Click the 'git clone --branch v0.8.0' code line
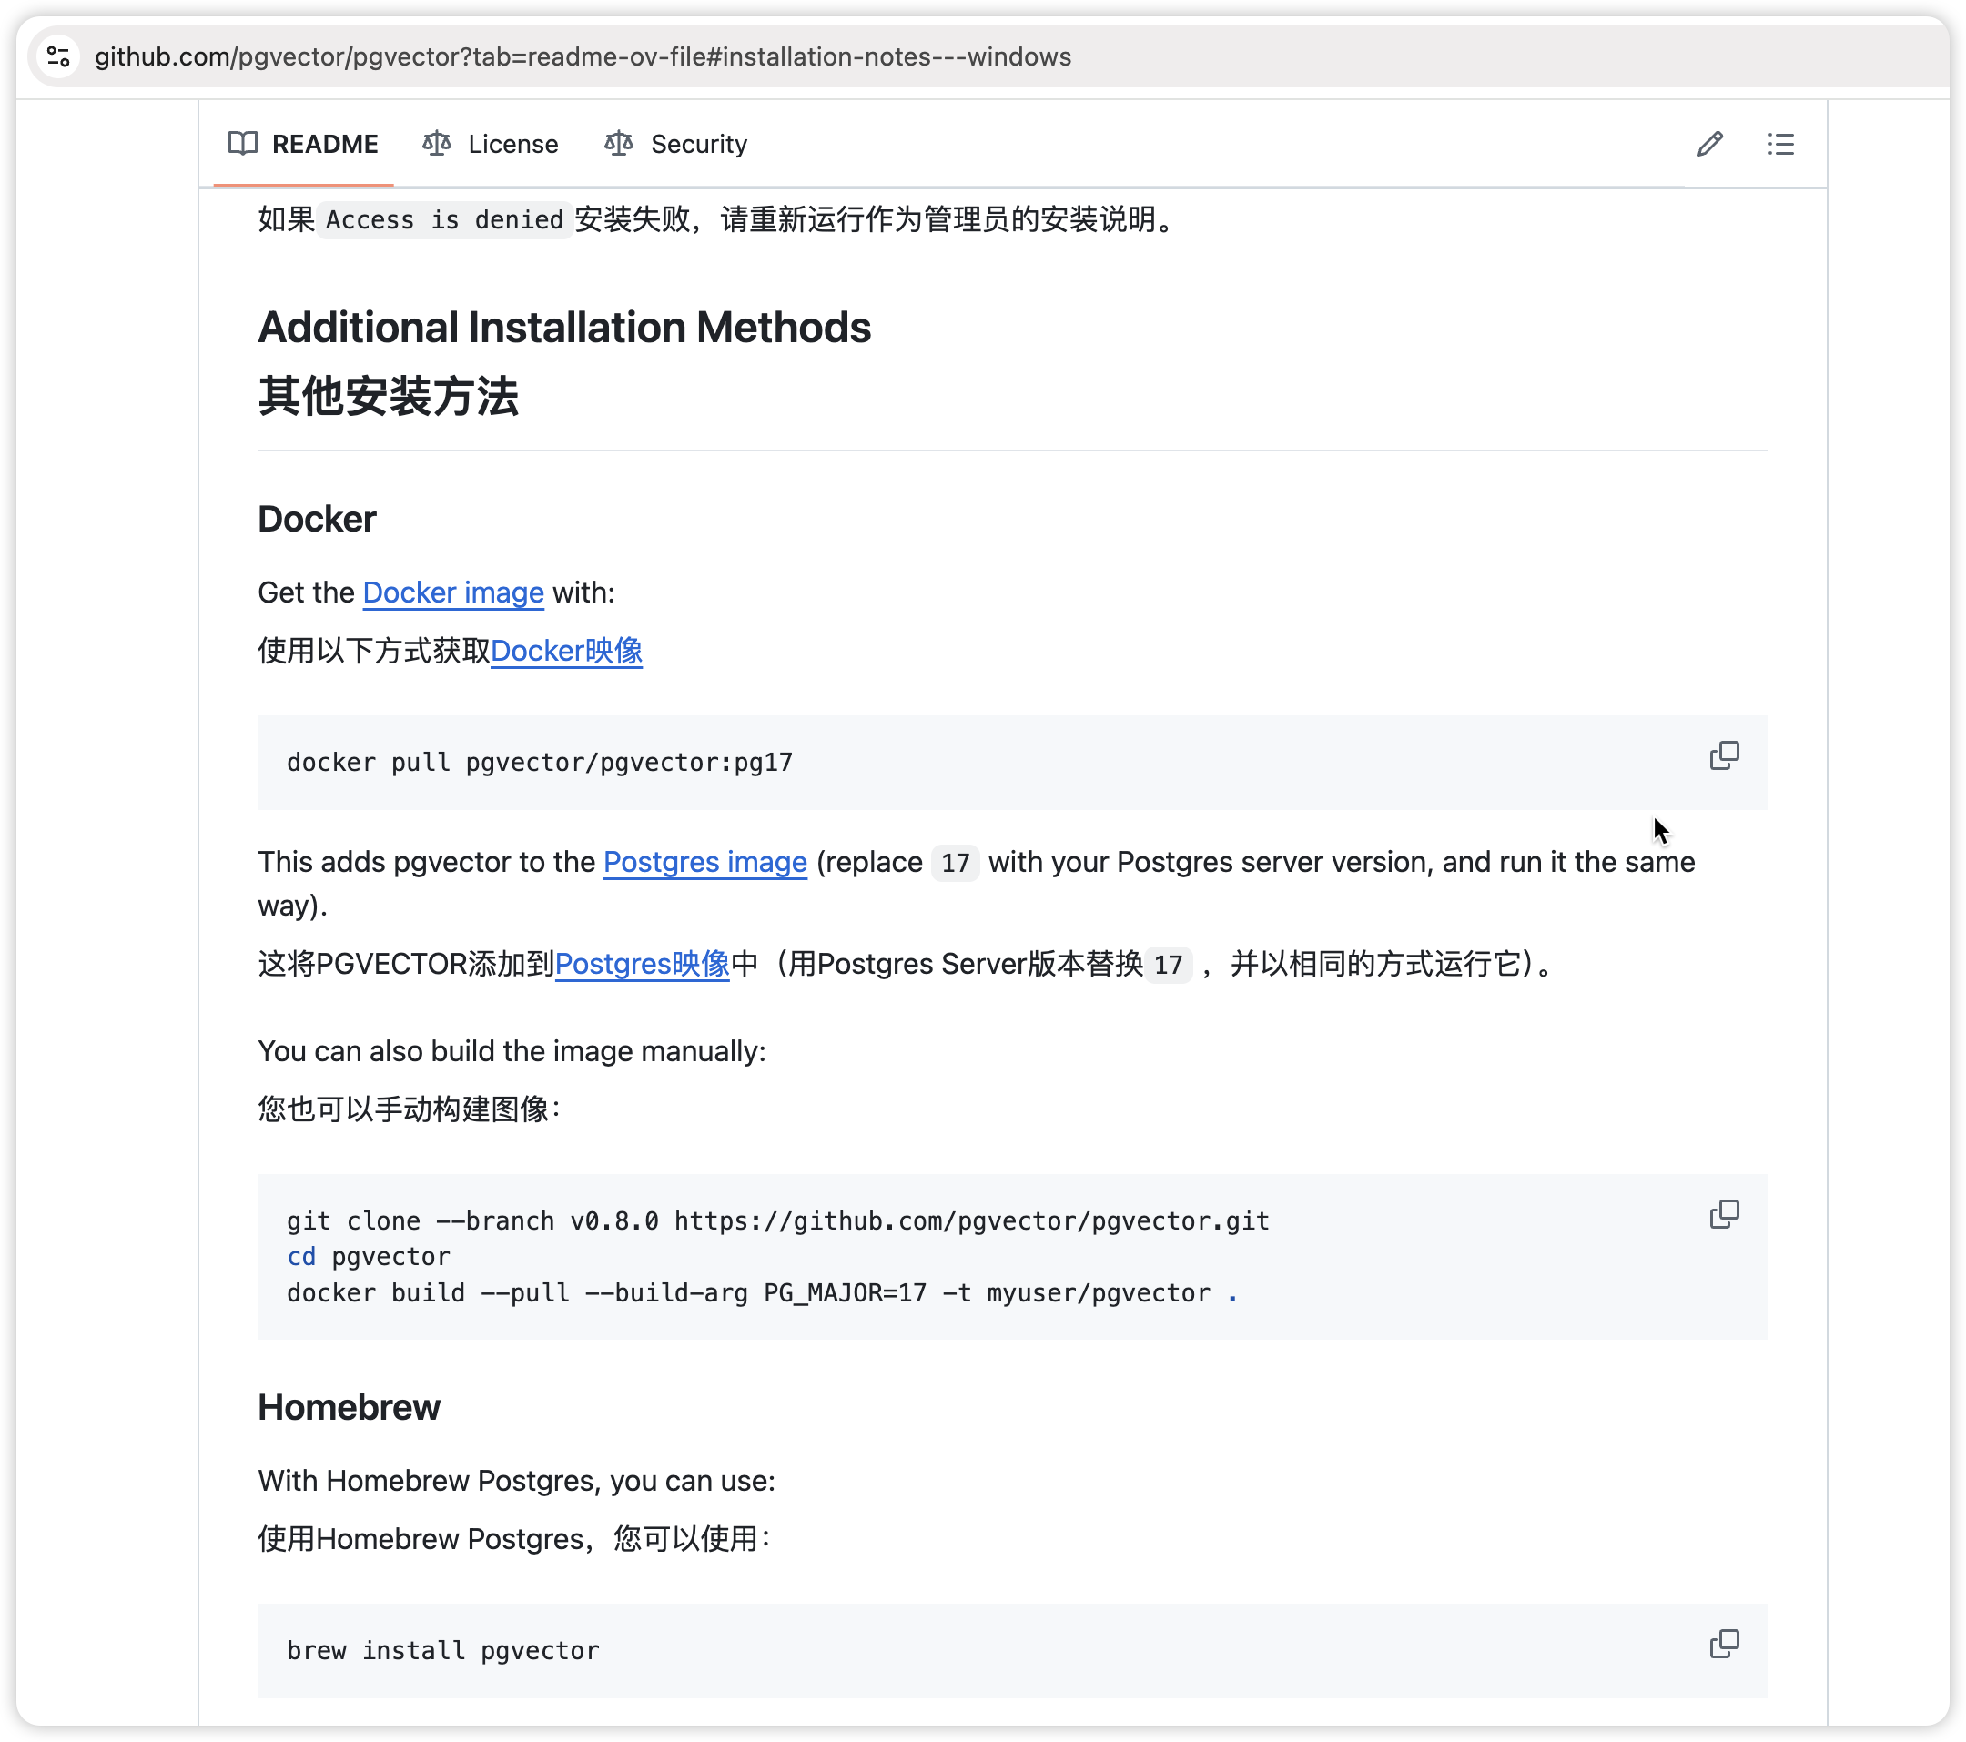 778,1221
